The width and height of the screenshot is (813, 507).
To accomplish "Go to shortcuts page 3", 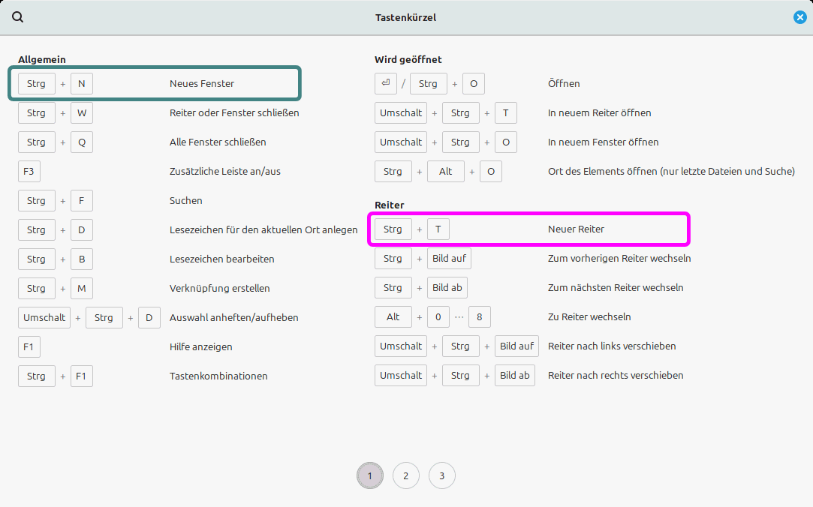I will [441, 475].
